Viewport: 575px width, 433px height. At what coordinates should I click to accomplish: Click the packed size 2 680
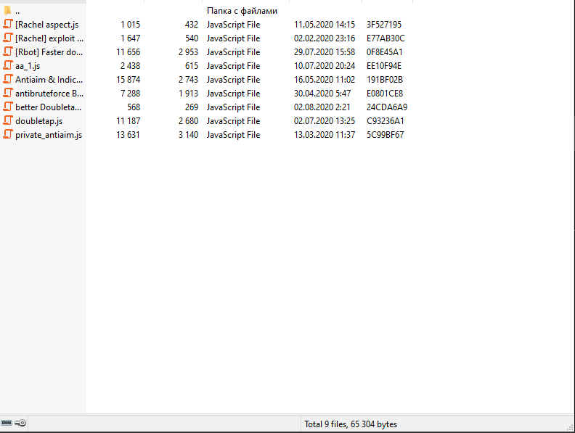point(189,121)
